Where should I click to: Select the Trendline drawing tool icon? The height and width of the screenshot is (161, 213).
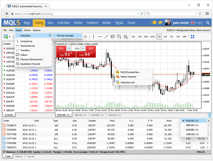click(106, 36)
